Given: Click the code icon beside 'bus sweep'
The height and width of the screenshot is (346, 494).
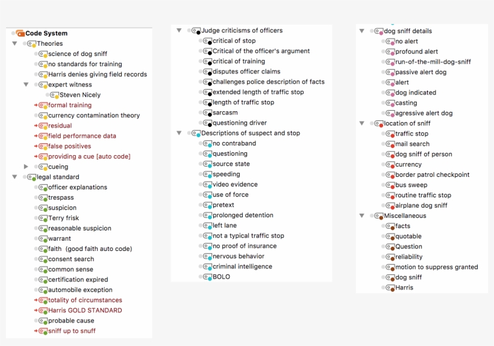Looking at the screenshot, I should (390, 185).
